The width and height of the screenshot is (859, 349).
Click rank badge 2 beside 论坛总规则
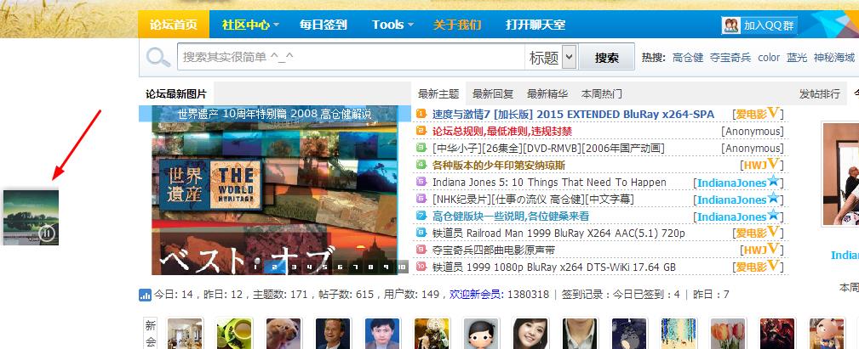tap(421, 131)
